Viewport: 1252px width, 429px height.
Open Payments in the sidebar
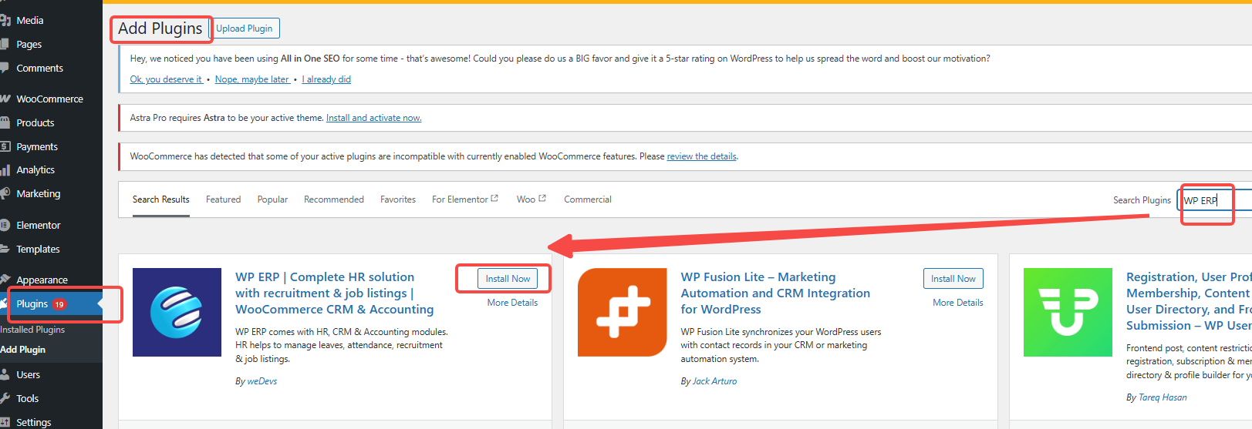click(37, 147)
